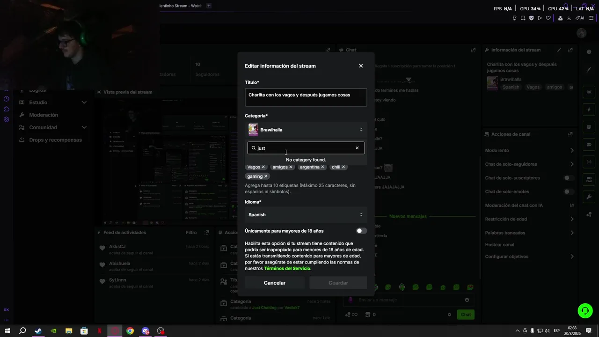Clear the category search field
Screen dimensions: 599x337
tap(357, 148)
